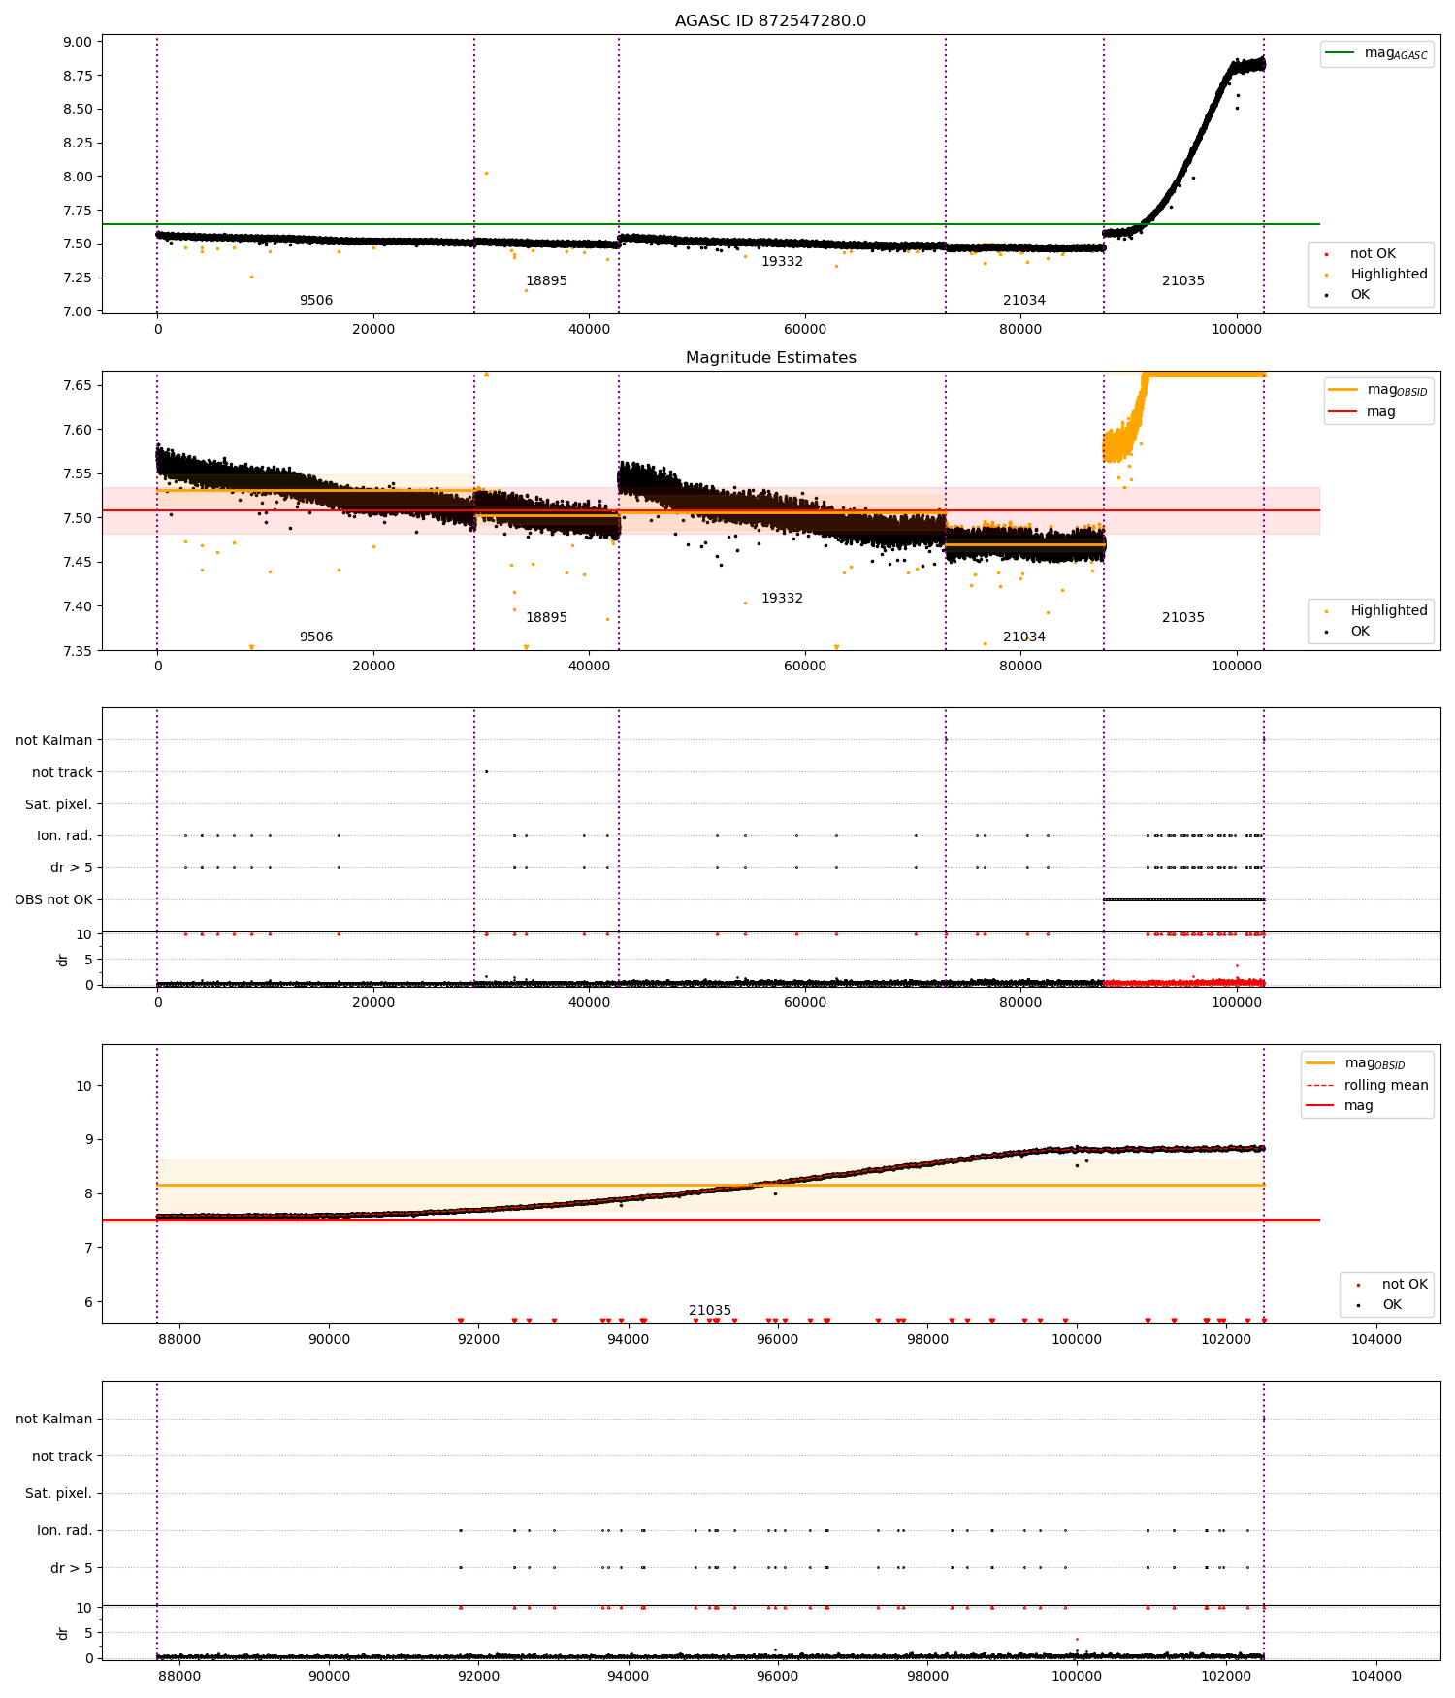Image resolution: width=1455 pixels, height=1698 pixels.
Task: Click "not Kalman" label in the third plot
Action: (x=54, y=741)
